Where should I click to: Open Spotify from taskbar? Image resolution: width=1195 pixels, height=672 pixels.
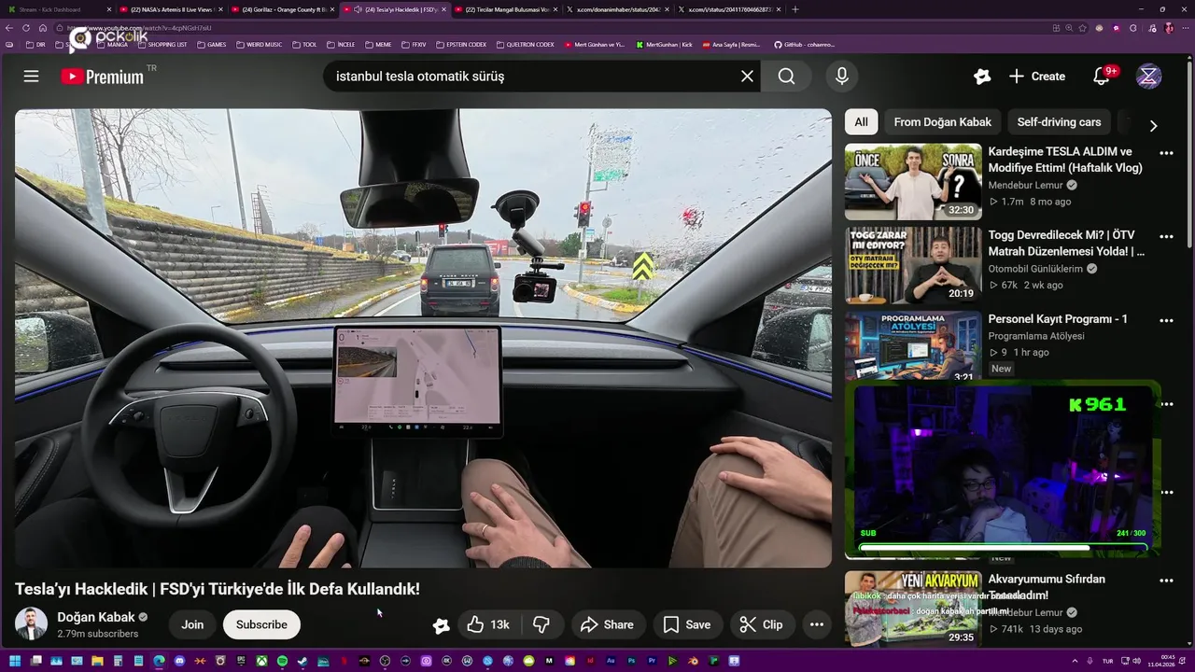282,661
